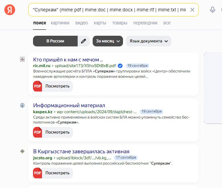The height and width of the screenshot is (188, 222).
Task: Click the PDF icon under jscsto.org result
Action: 38,173
